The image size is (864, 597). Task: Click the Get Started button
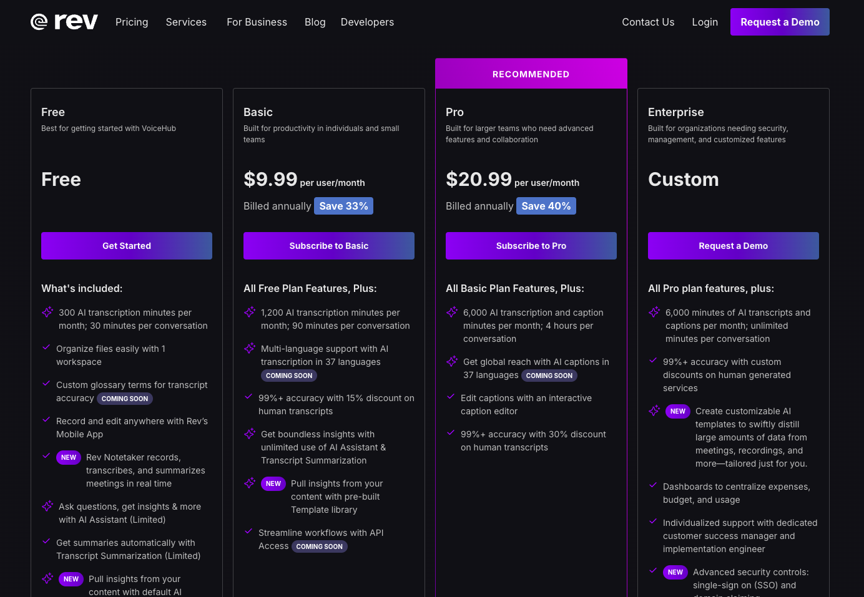click(127, 246)
